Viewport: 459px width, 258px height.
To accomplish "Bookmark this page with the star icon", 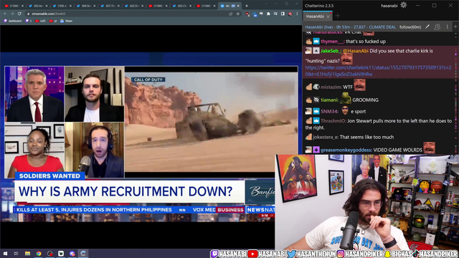I will (x=238, y=14).
